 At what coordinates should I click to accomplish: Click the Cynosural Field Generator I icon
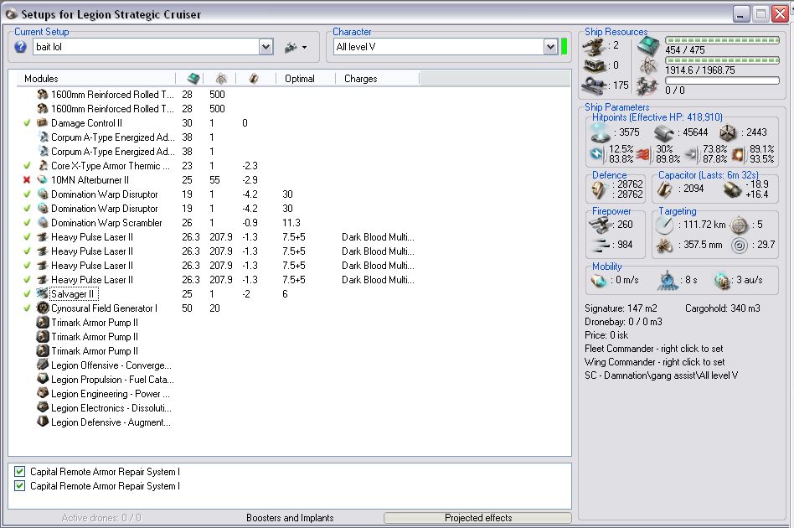[x=43, y=308]
